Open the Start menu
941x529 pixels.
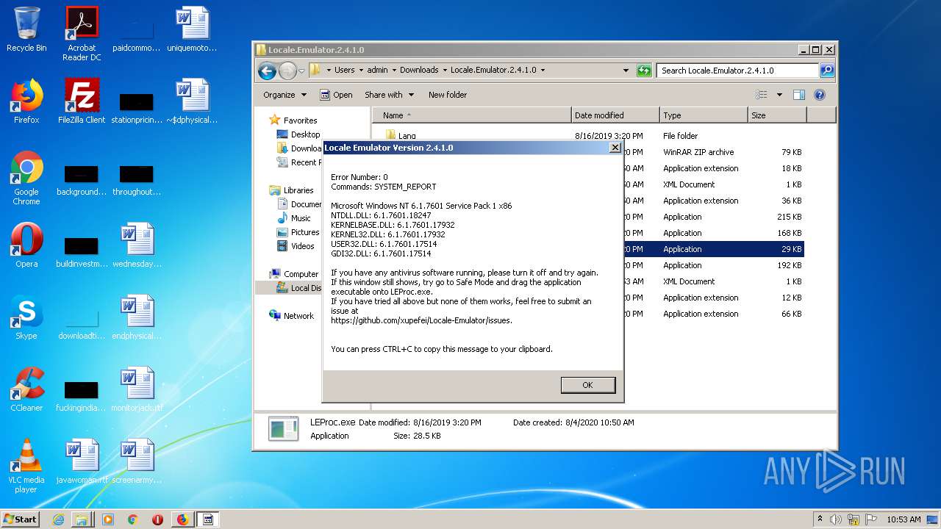point(21,519)
